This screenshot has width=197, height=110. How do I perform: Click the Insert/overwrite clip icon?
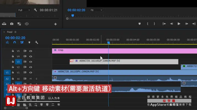tap(19, 24)
